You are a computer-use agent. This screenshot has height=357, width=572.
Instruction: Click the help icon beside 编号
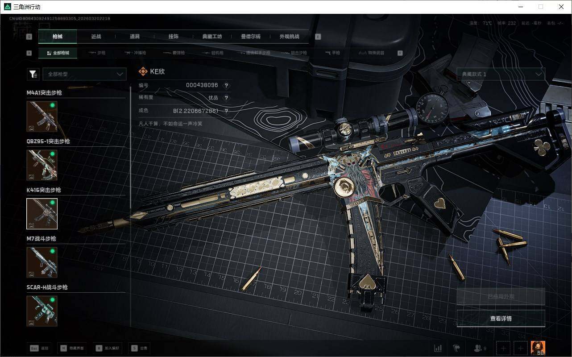[x=226, y=85]
